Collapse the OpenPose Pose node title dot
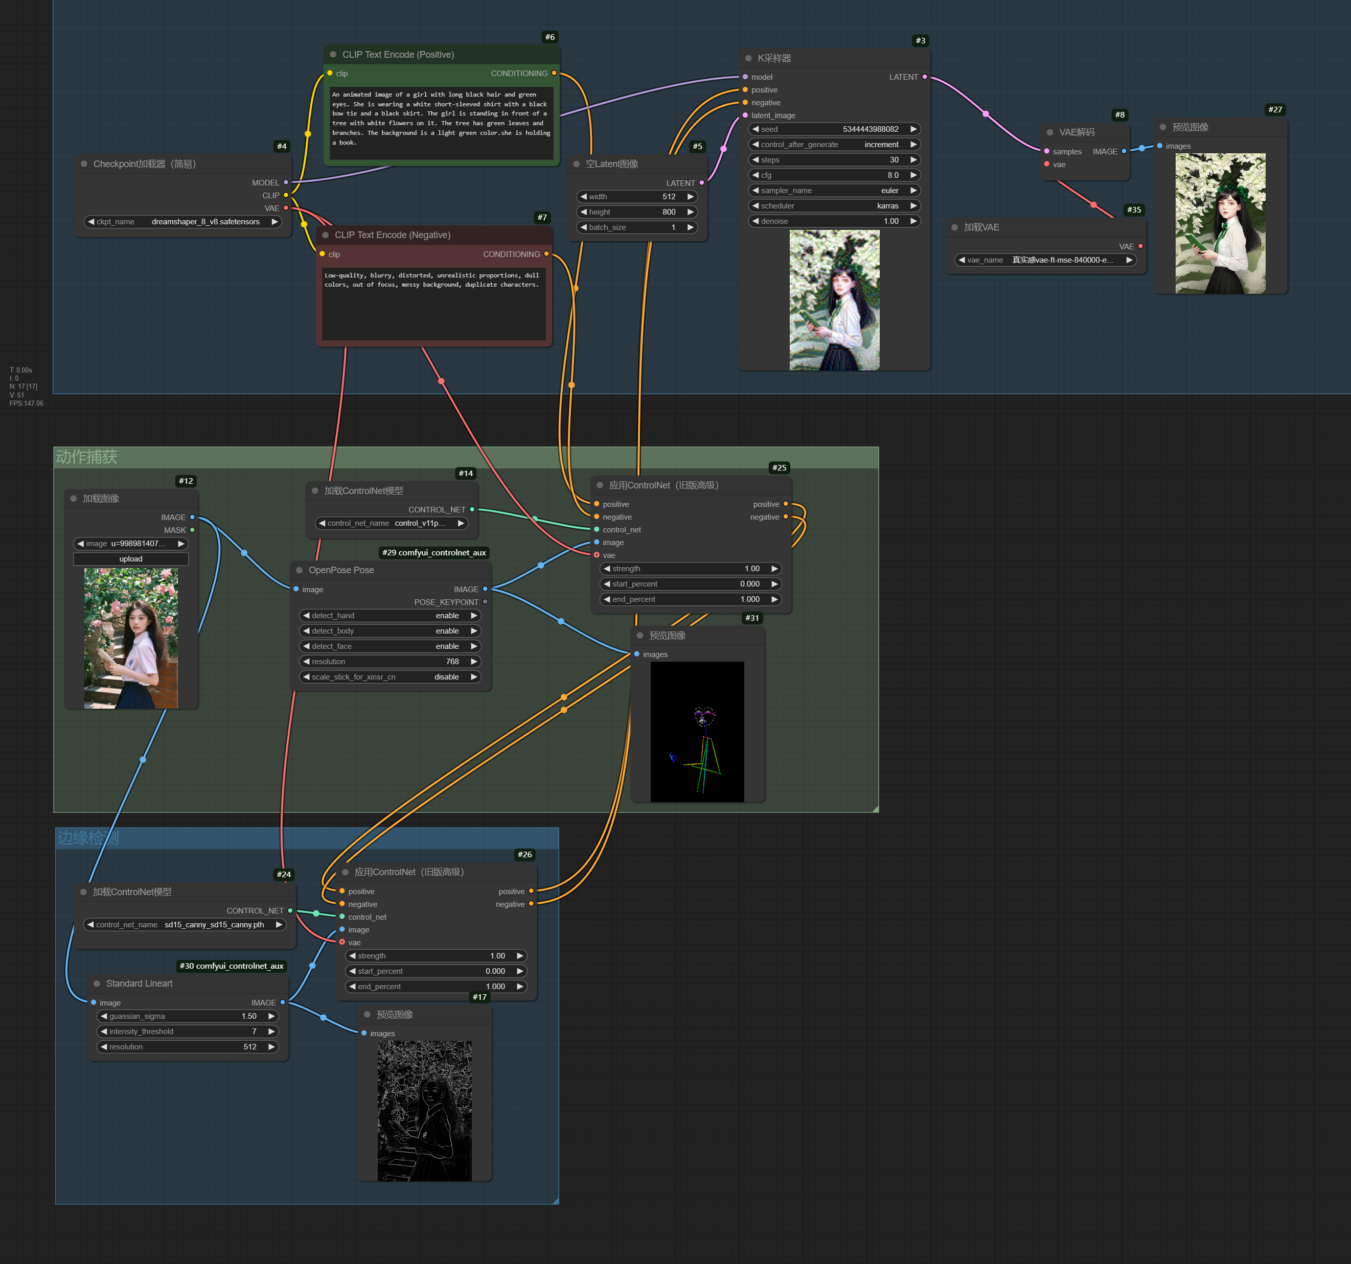The width and height of the screenshot is (1351, 1264). point(299,571)
